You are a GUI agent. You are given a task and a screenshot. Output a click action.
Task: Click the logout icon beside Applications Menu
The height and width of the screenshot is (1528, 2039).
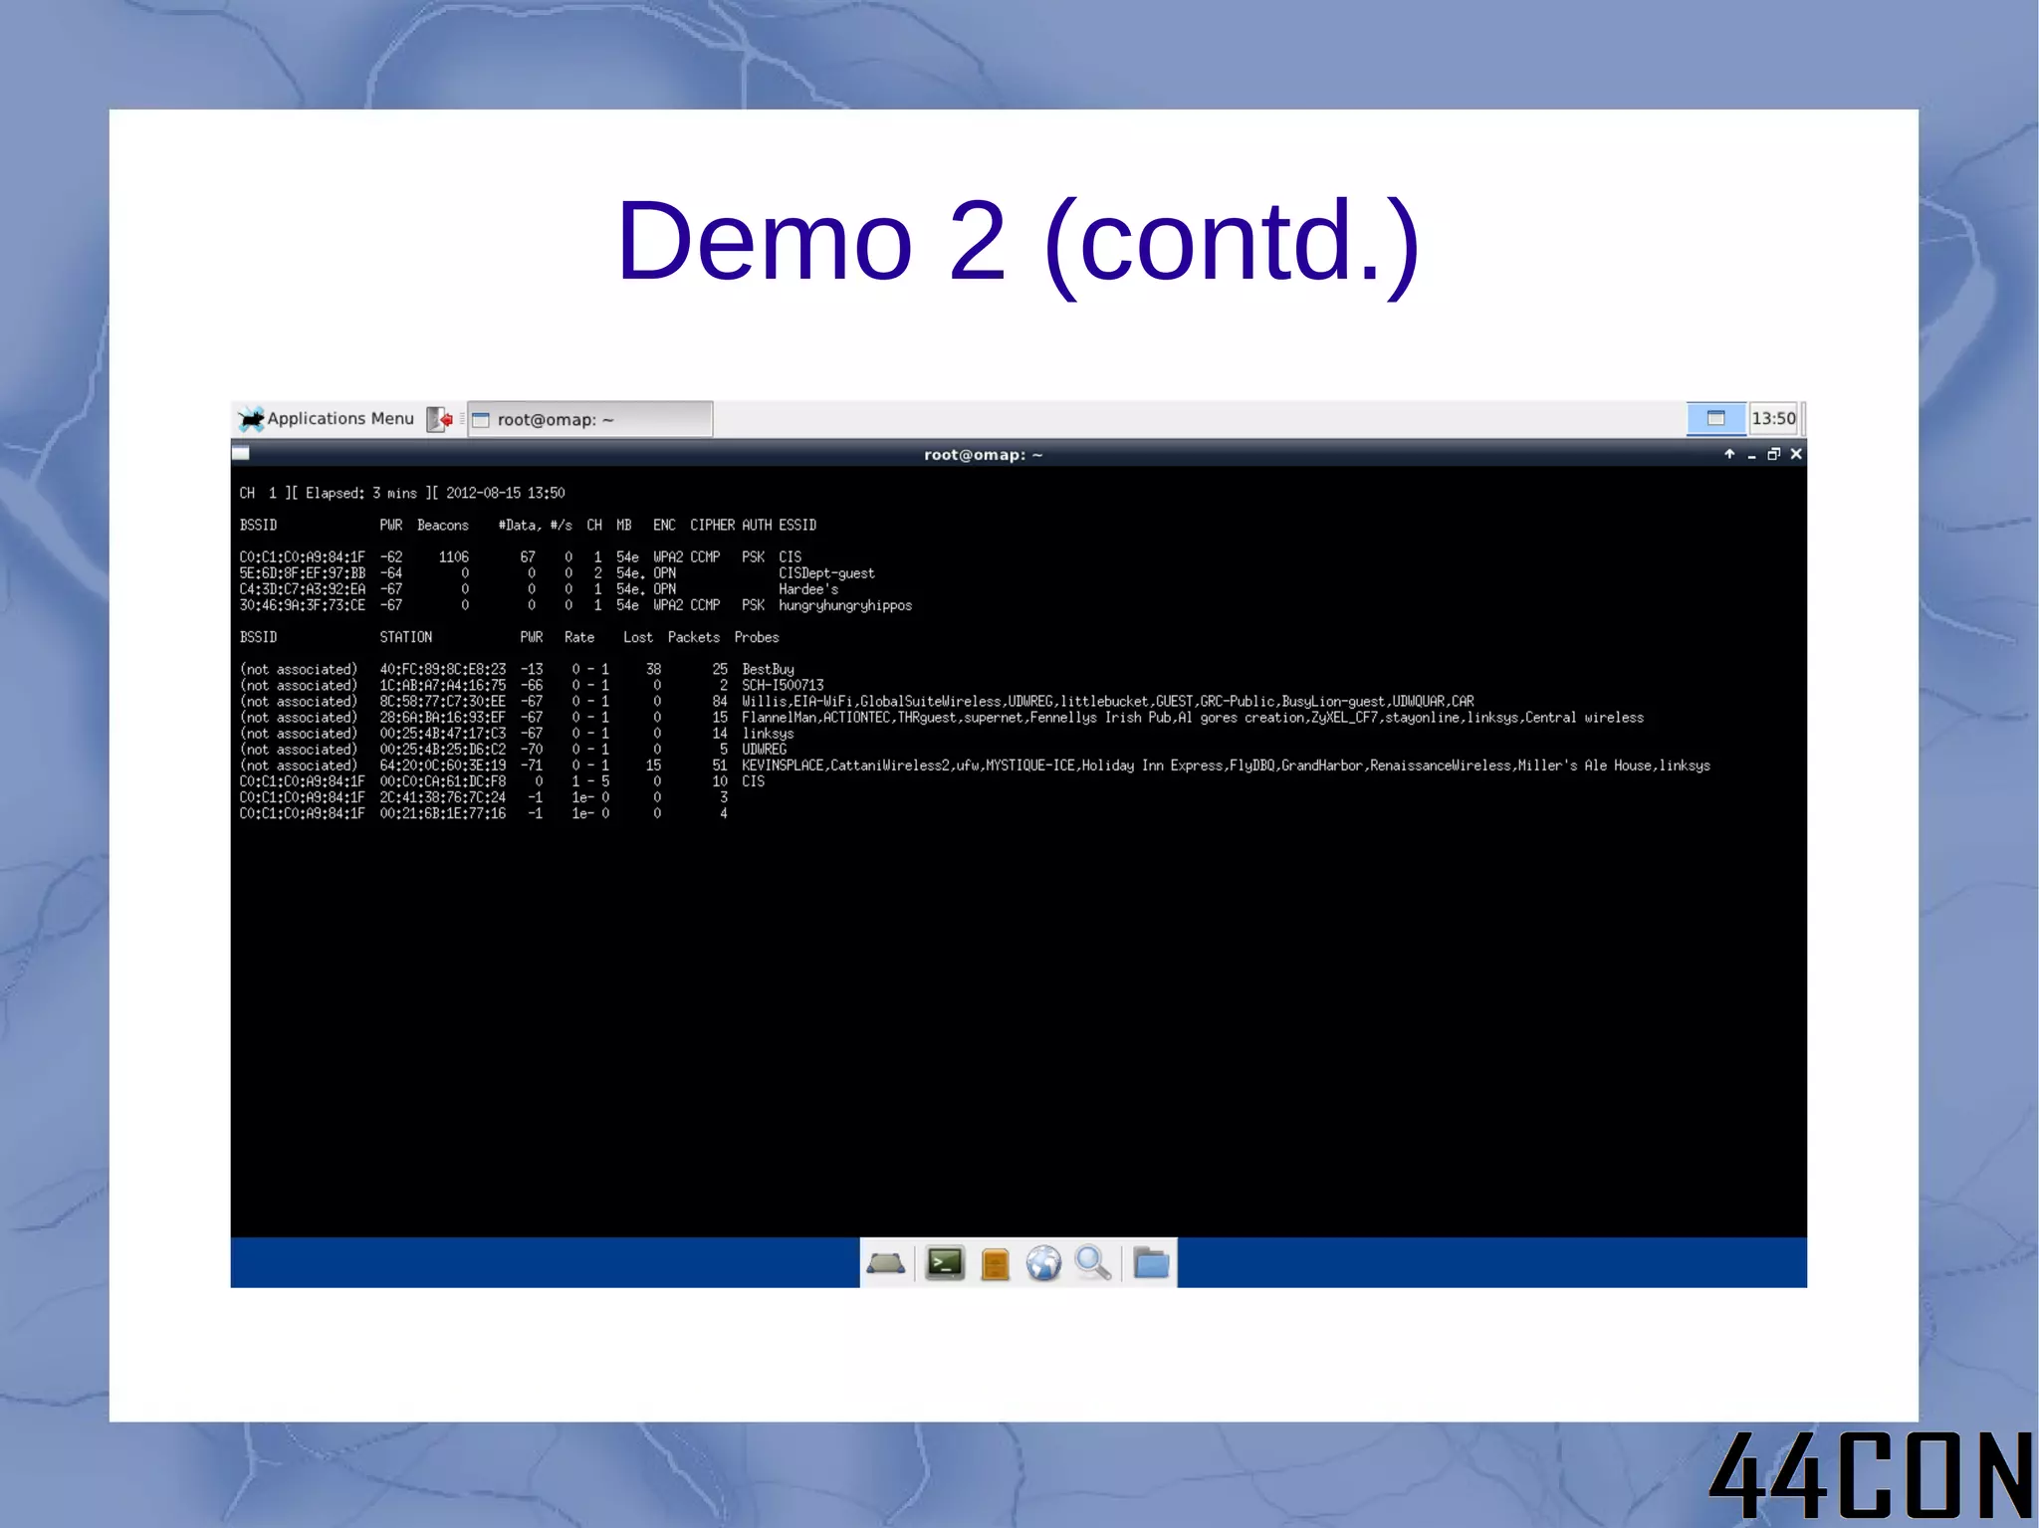440,419
